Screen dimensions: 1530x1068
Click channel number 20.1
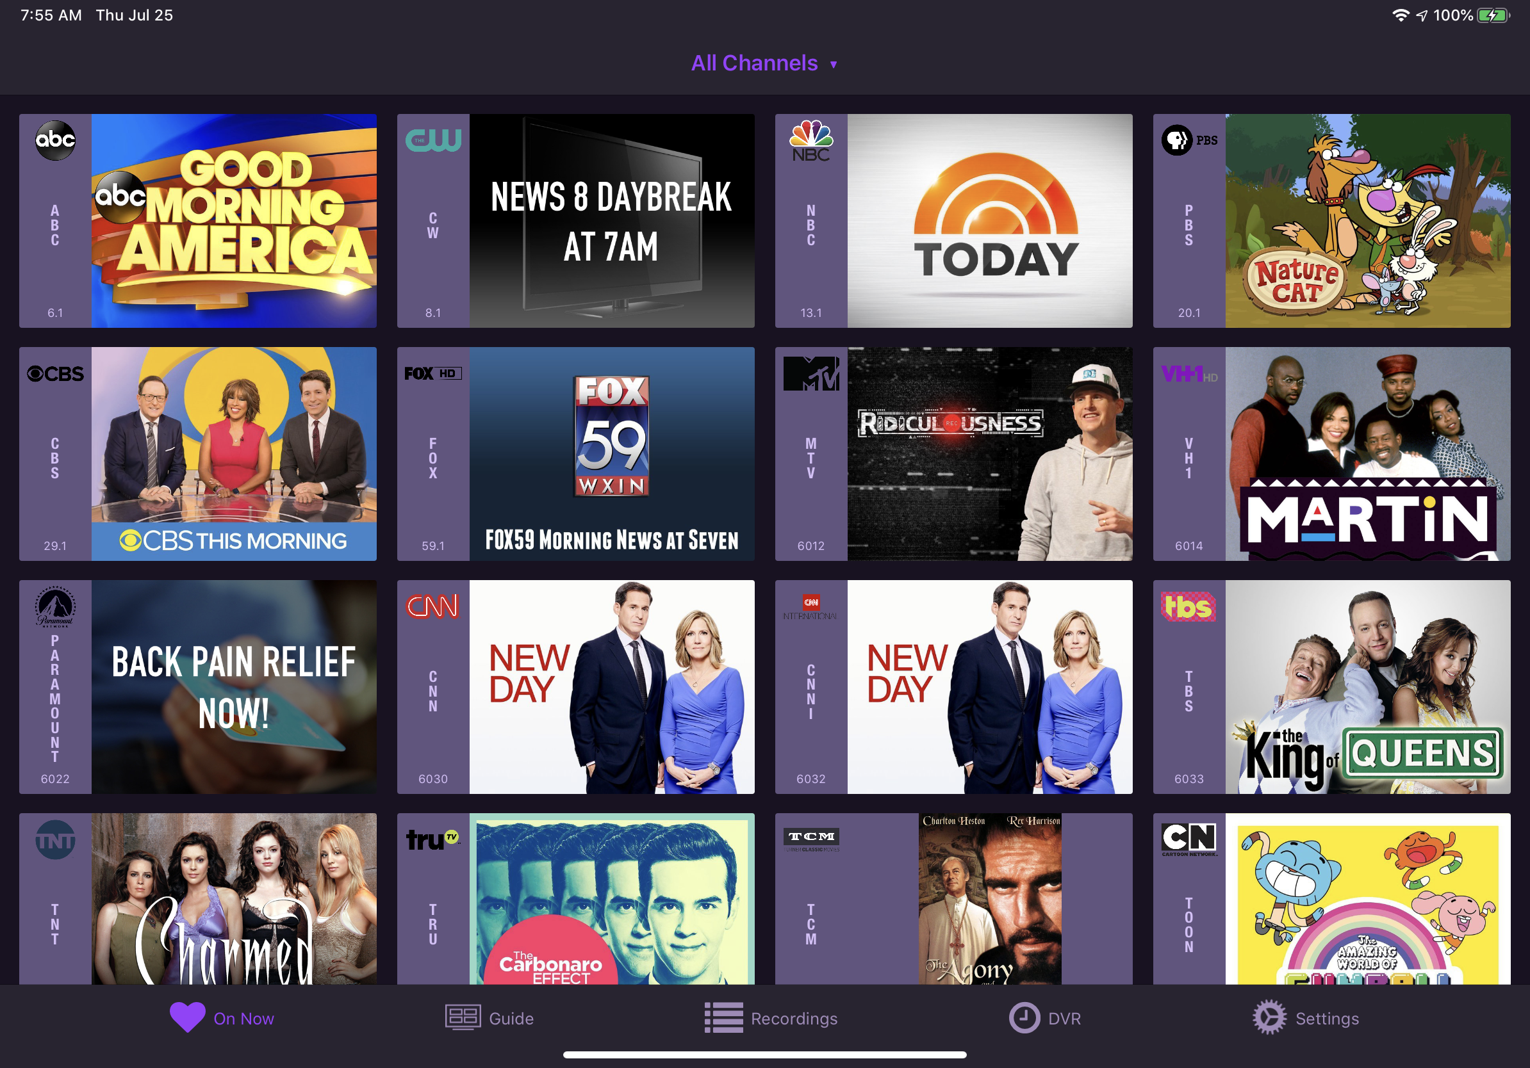(1190, 312)
